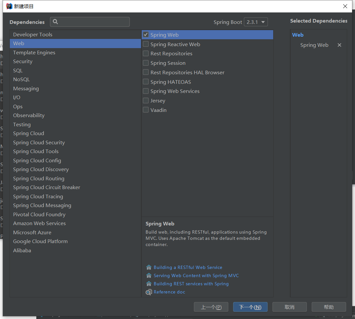Click the Cancel button 取消
Image resolution: width=355 pixels, height=319 pixels.
290,307
